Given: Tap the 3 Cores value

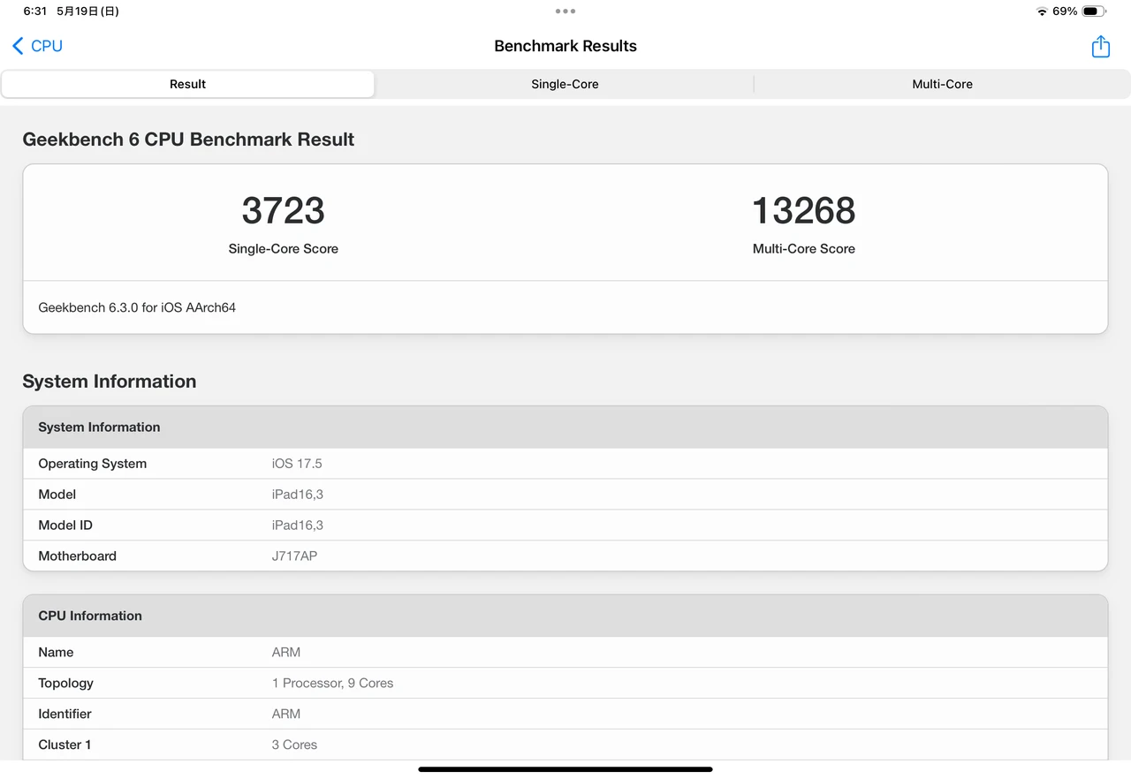Looking at the screenshot, I should [294, 745].
